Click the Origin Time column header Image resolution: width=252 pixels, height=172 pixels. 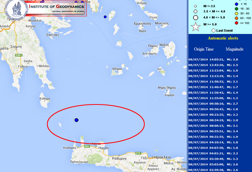click(x=203, y=49)
